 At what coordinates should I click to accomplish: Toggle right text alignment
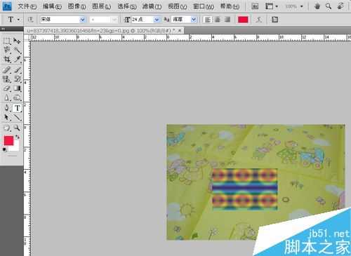pyautogui.click(x=227, y=20)
